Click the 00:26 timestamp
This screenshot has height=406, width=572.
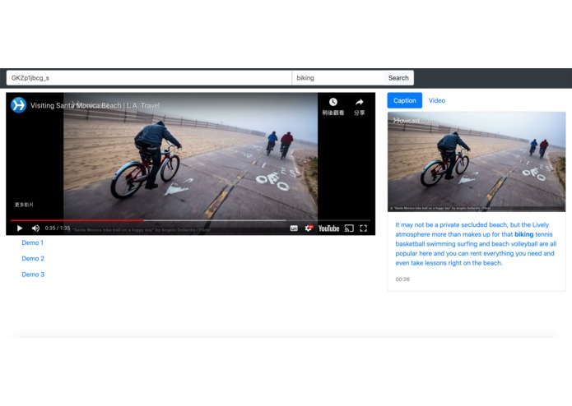tap(402, 279)
